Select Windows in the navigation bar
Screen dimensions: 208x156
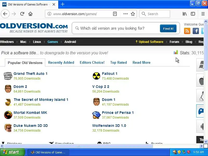(x=7, y=42)
